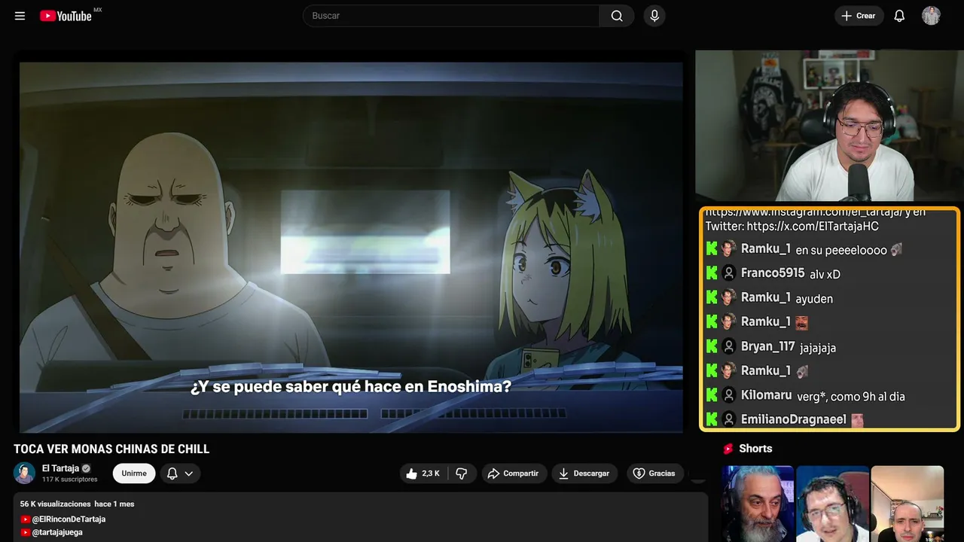Visit the El Tartaja channel name link
Viewport: 964px width, 542px height.
pyautogui.click(x=60, y=468)
